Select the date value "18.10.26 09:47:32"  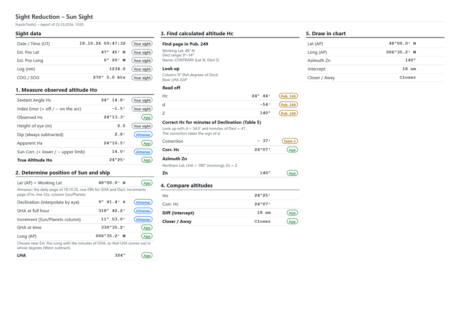102,43
